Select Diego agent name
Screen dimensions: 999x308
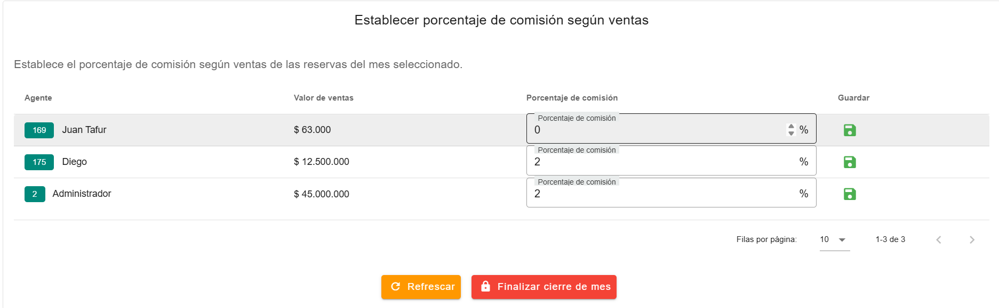[74, 162]
